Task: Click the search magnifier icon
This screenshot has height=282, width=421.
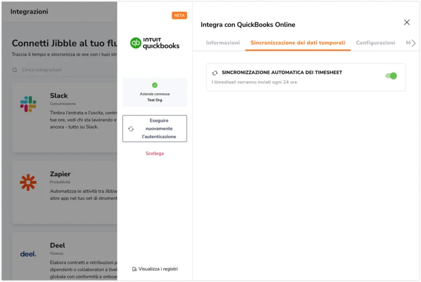Action: [15, 70]
